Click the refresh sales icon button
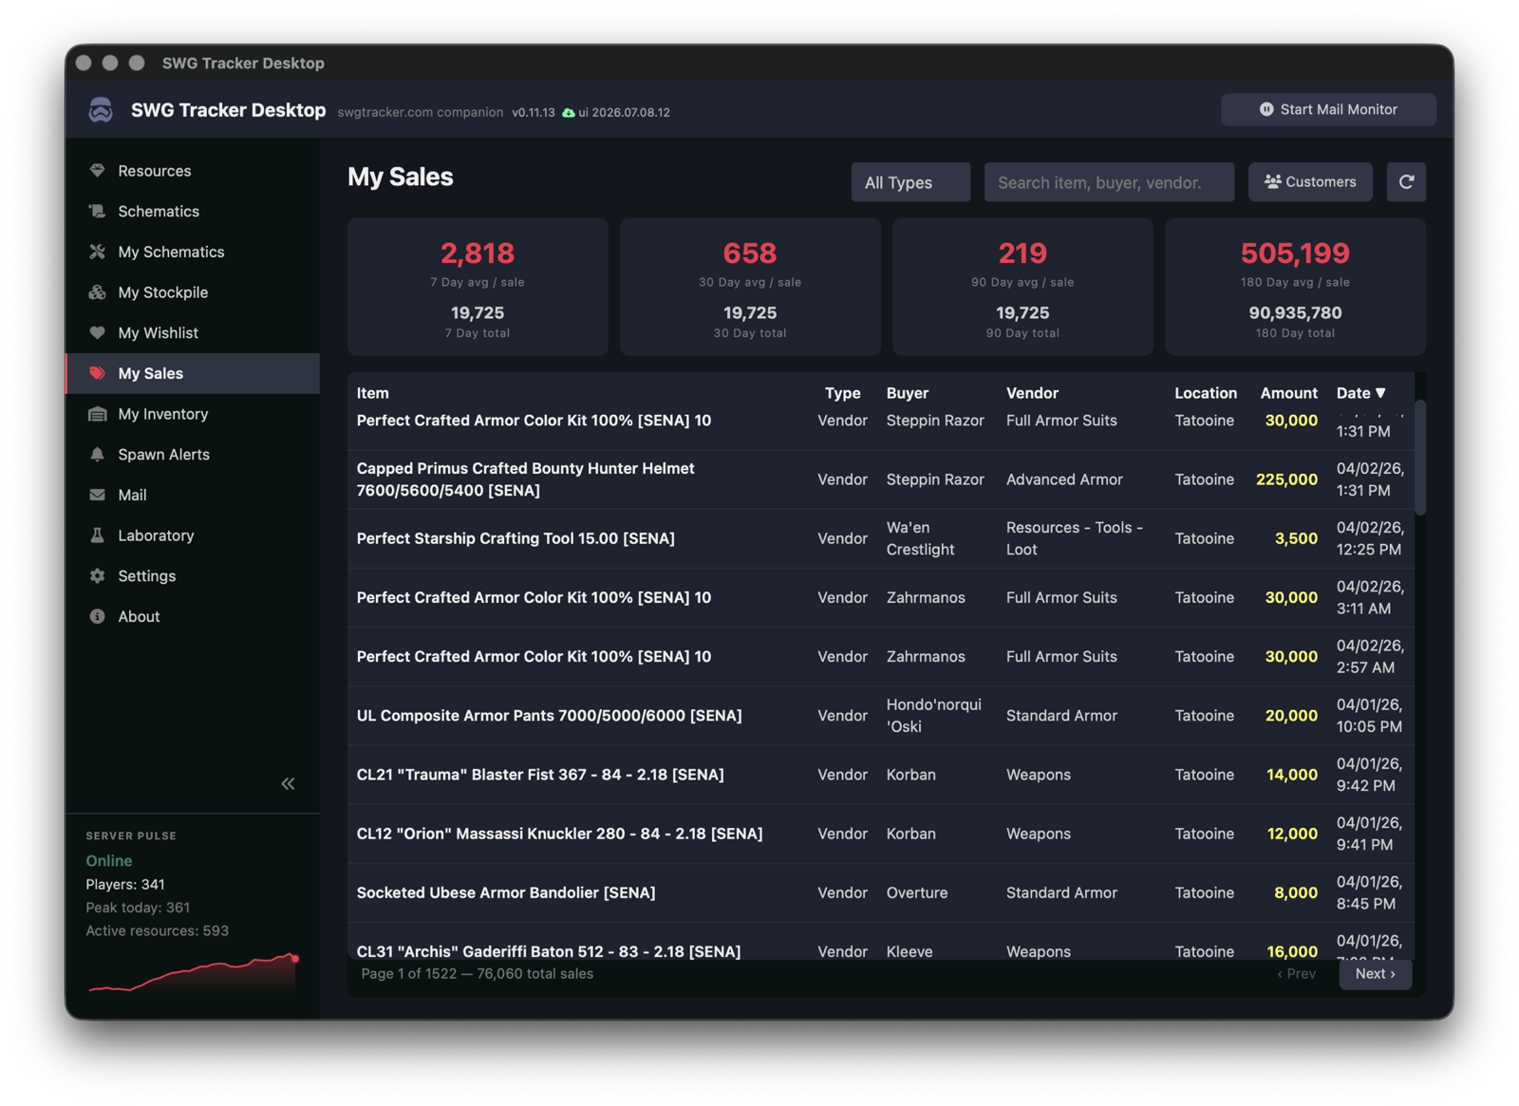Viewport: 1519px width, 1106px height. pyautogui.click(x=1406, y=181)
